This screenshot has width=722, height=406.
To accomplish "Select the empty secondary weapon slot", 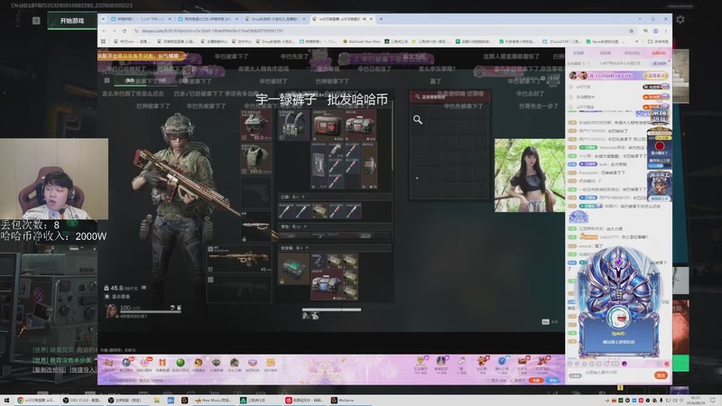I will pyautogui.click(x=239, y=289).
